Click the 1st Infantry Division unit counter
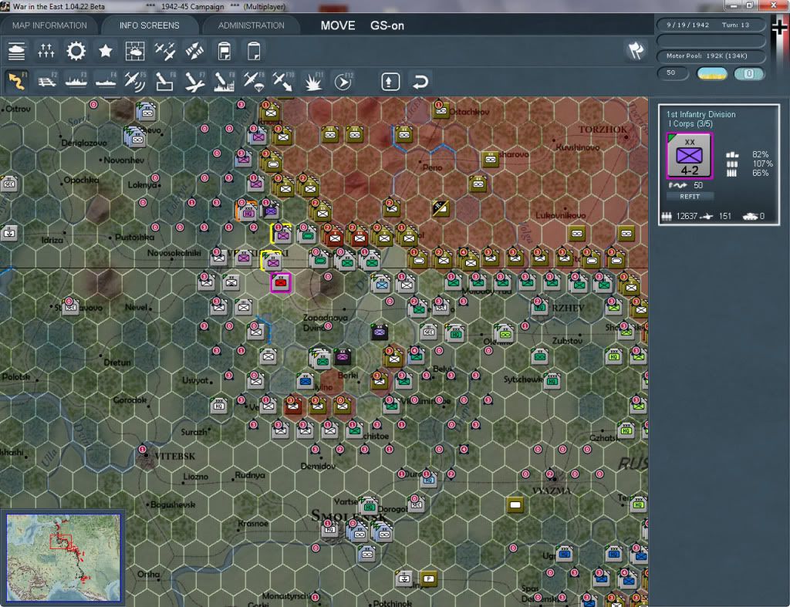790x607 pixels. pos(689,156)
